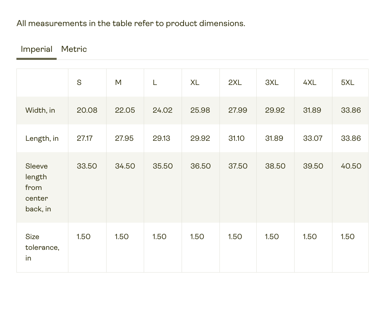Click the 3XL column header
380x309 pixels.
coord(272,83)
